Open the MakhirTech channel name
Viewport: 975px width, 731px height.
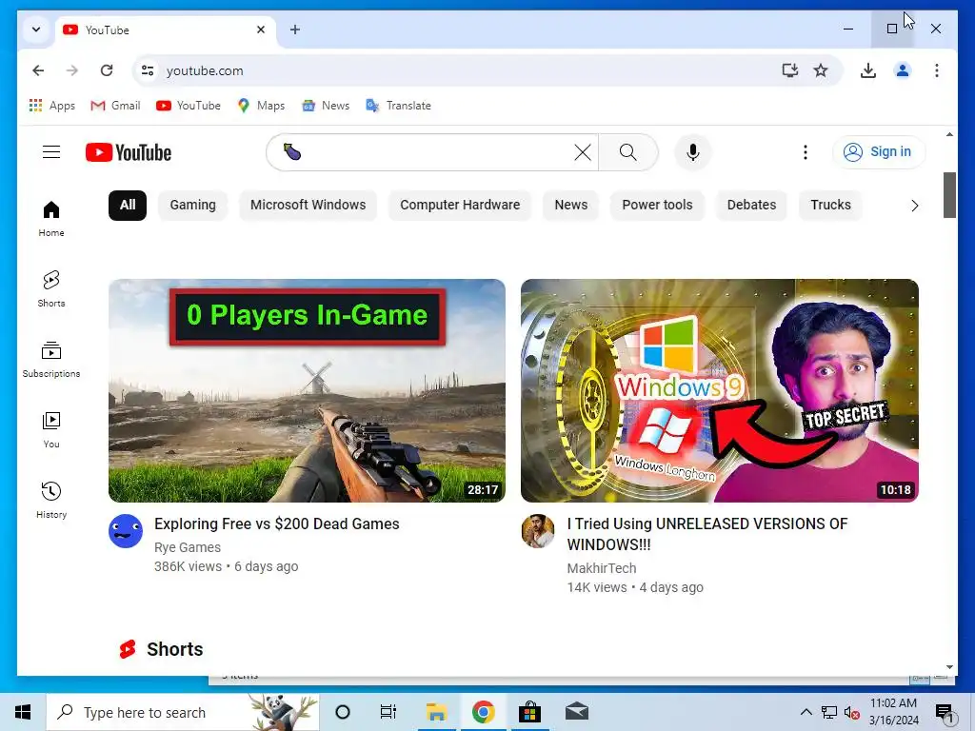click(x=602, y=568)
